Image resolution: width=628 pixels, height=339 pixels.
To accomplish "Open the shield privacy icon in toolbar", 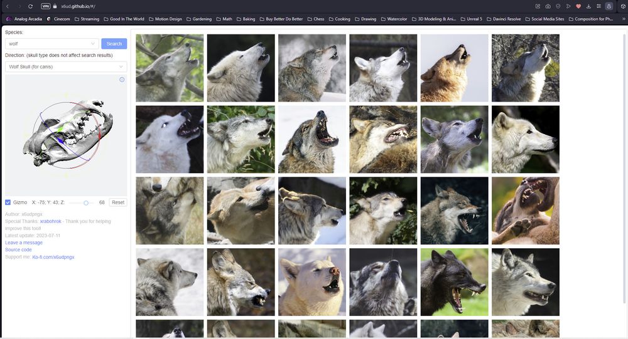I will point(558,6).
